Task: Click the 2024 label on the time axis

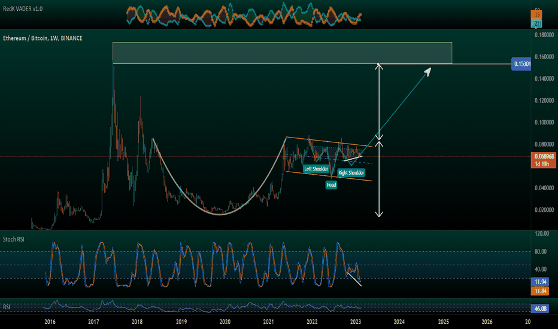Action: tap(399, 322)
